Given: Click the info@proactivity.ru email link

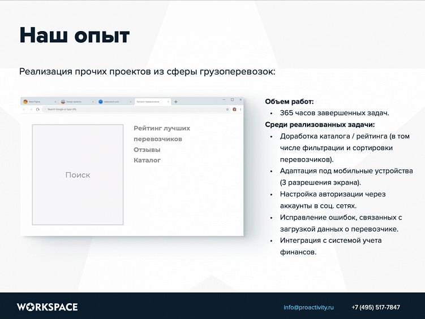Looking at the screenshot, I should pos(308,307).
